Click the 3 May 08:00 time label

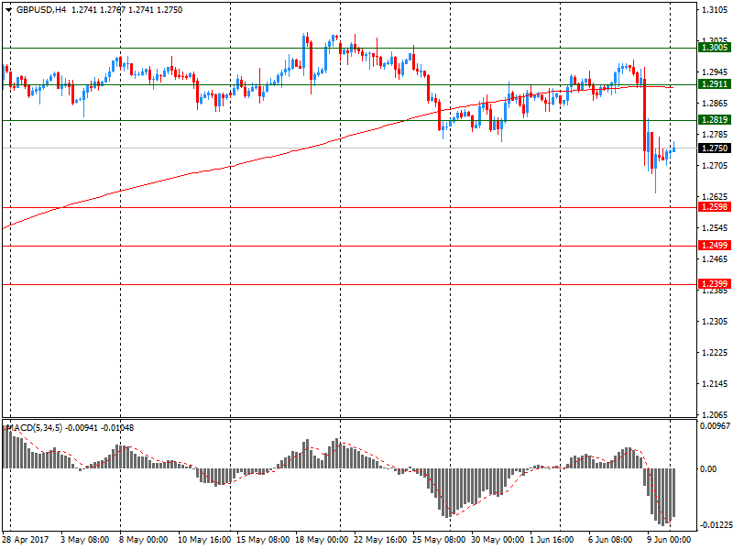point(85,540)
